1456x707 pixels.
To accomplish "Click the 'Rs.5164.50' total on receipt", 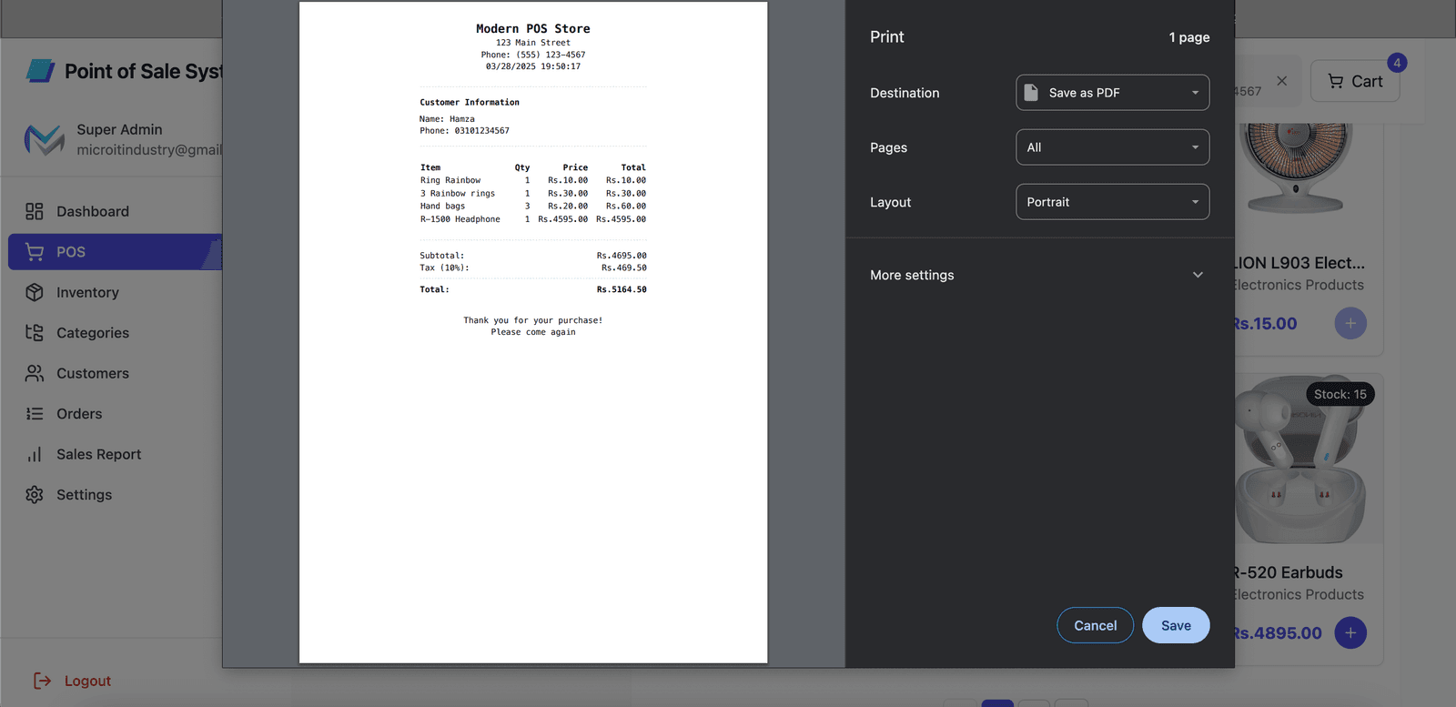I will pos(622,289).
